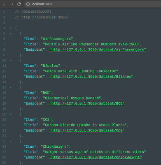Select the "ChickWeight" item value
This screenshot has width=161, height=165.
[55, 146]
